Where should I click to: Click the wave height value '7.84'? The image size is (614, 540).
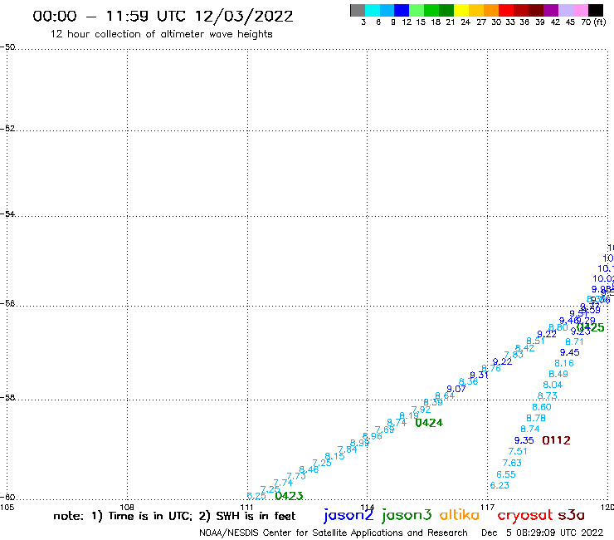point(348,449)
